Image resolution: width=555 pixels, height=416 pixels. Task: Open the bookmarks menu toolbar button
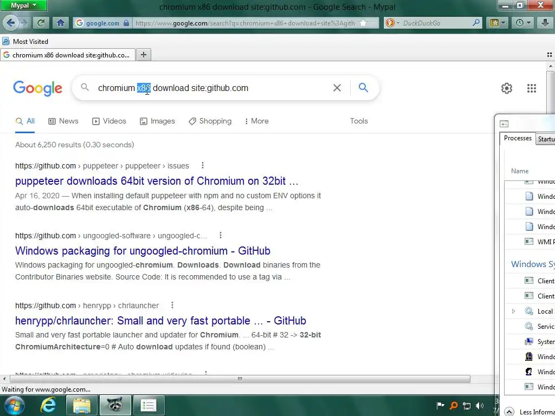[498, 23]
